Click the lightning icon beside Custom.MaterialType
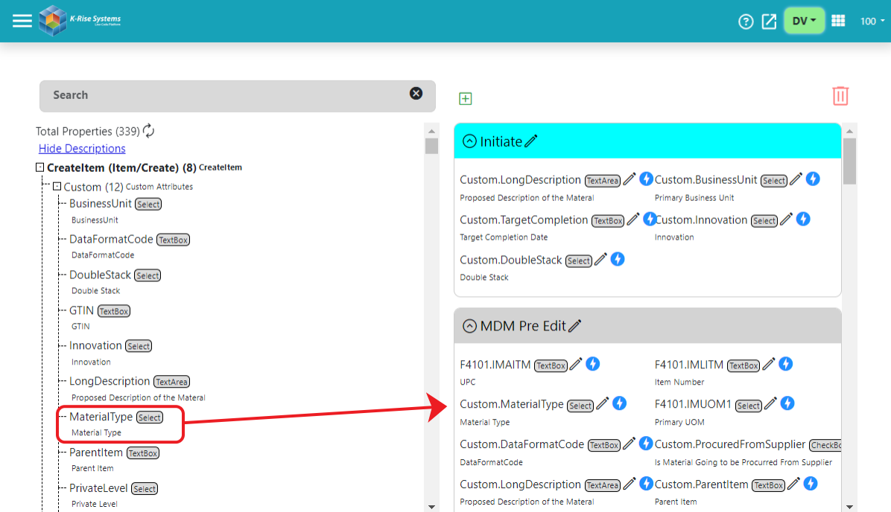The image size is (891, 512). click(x=619, y=403)
